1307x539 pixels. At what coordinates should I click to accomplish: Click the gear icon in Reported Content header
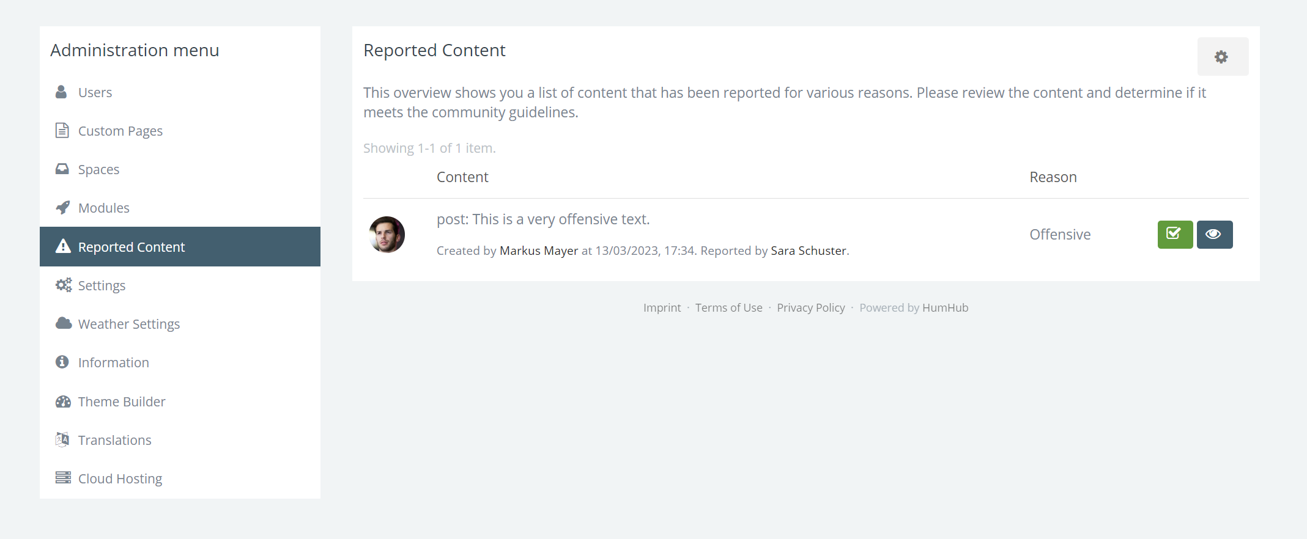pyautogui.click(x=1222, y=57)
